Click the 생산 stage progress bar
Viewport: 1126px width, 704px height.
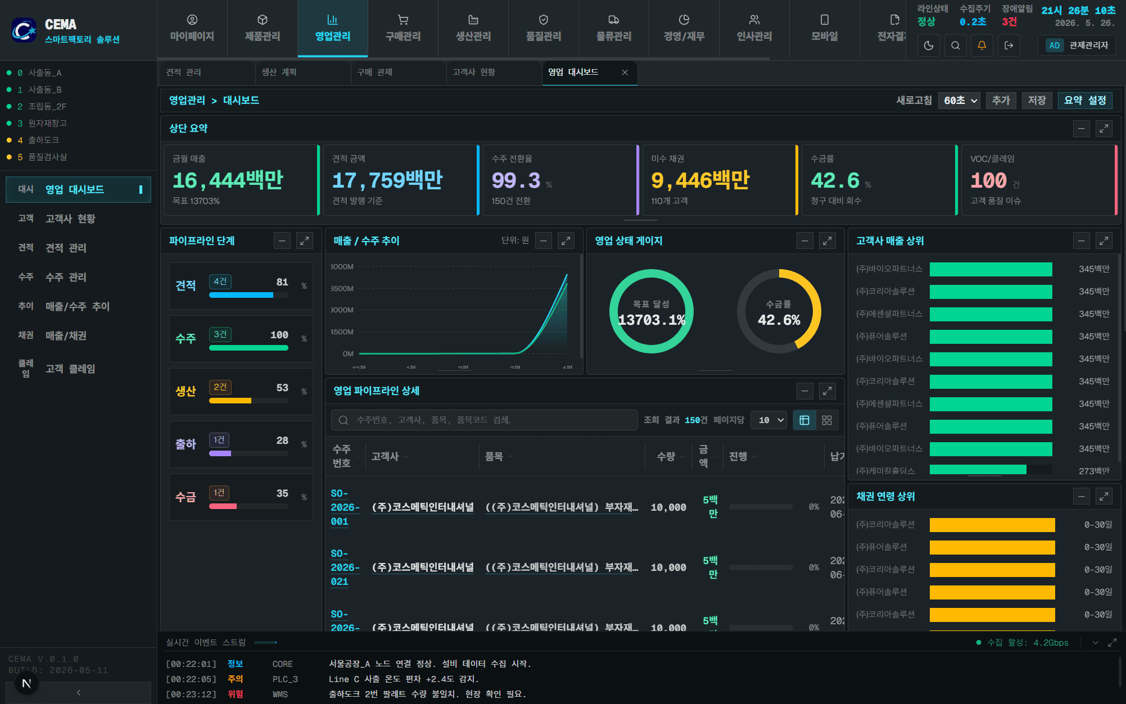248,401
